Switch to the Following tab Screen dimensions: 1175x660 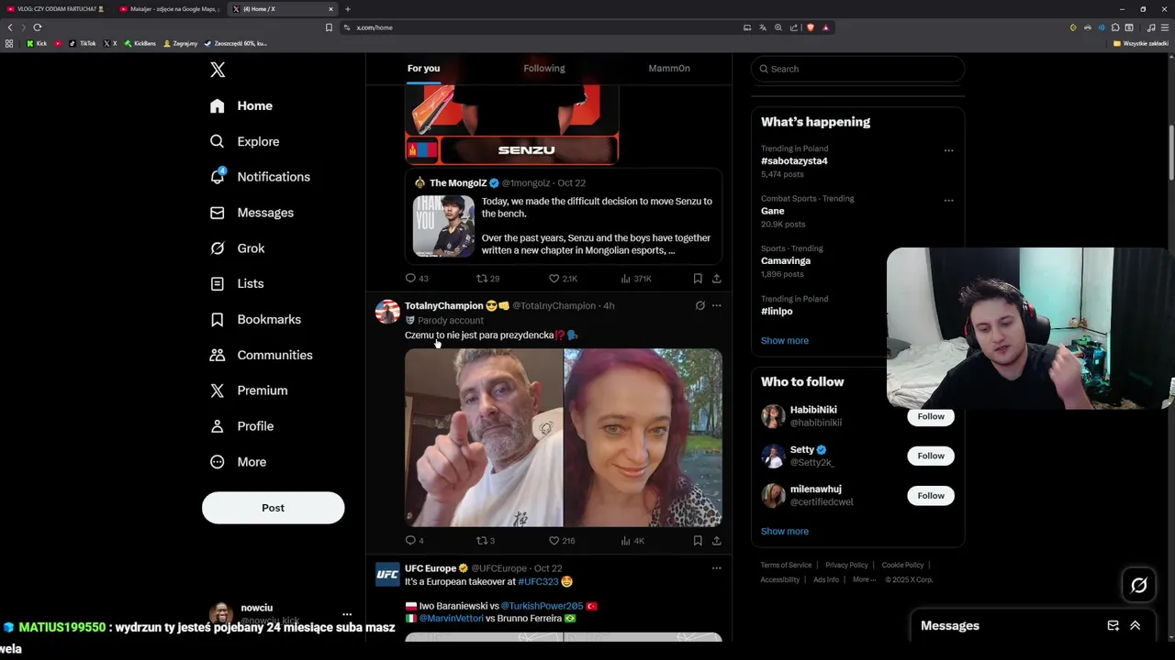pos(544,69)
